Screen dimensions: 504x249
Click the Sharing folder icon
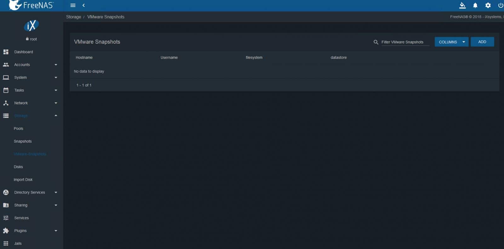coord(6,205)
